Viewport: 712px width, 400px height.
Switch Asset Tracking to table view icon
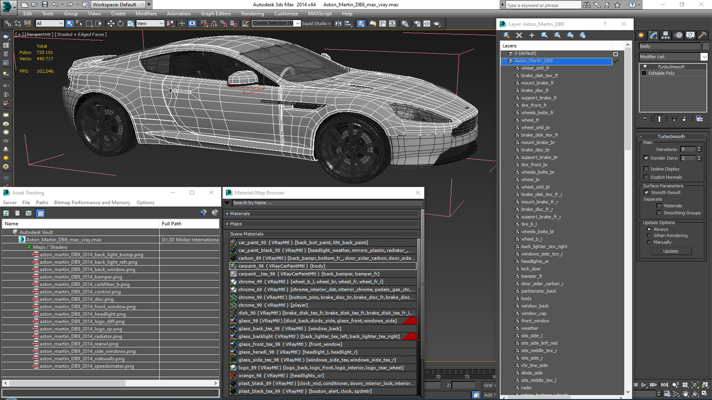click(x=41, y=213)
